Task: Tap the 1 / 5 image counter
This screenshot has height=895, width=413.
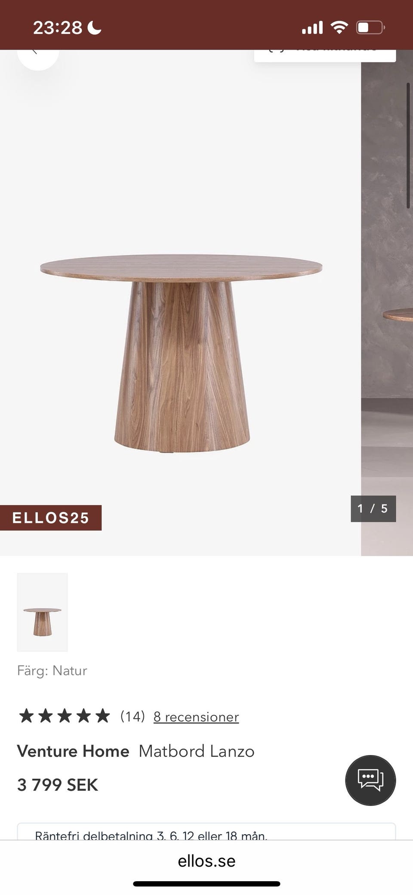Action: point(373,509)
